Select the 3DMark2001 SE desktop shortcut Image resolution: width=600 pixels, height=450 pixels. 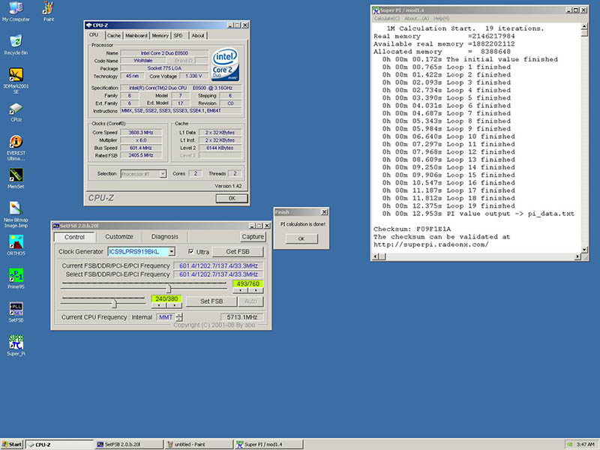tap(16, 81)
